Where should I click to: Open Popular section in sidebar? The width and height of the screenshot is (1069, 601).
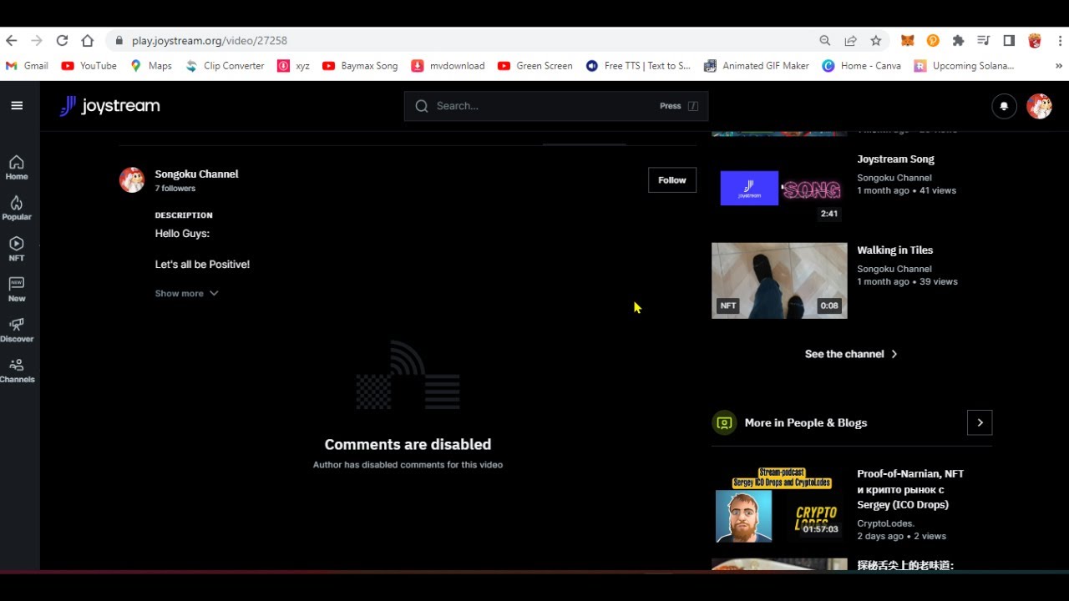(x=17, y=209)
